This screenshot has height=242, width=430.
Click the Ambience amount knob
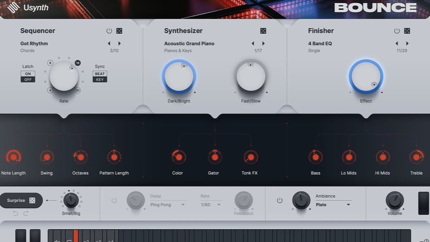coord(301,200)
